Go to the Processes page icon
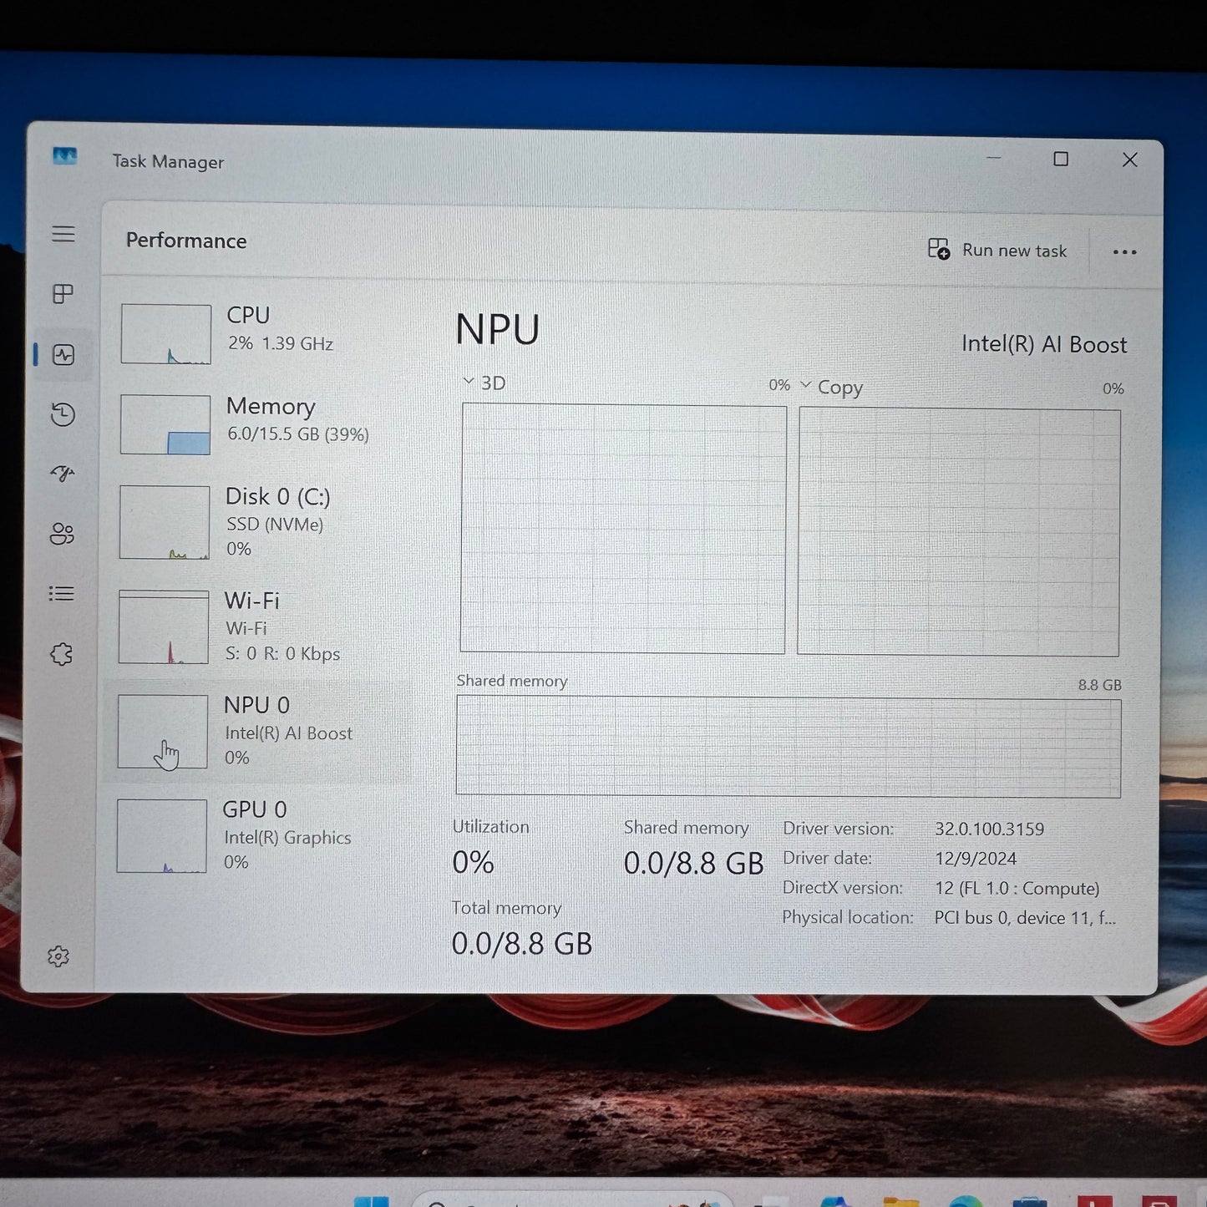 tap(63, 294)
